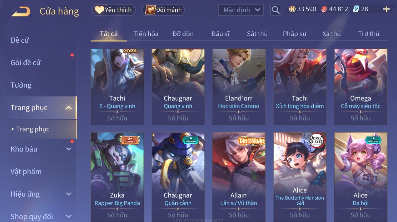Click the golden back arrow icon
397x222 pixels.
pos(21,11)
